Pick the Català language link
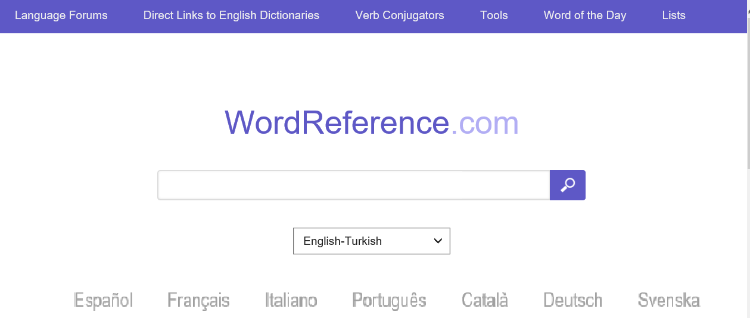Screen dimensions: 750x318 click(485, 300)
